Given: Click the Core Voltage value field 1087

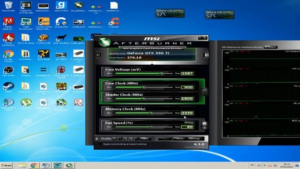Looking at the screenshot, I should (x=187, y=73).
